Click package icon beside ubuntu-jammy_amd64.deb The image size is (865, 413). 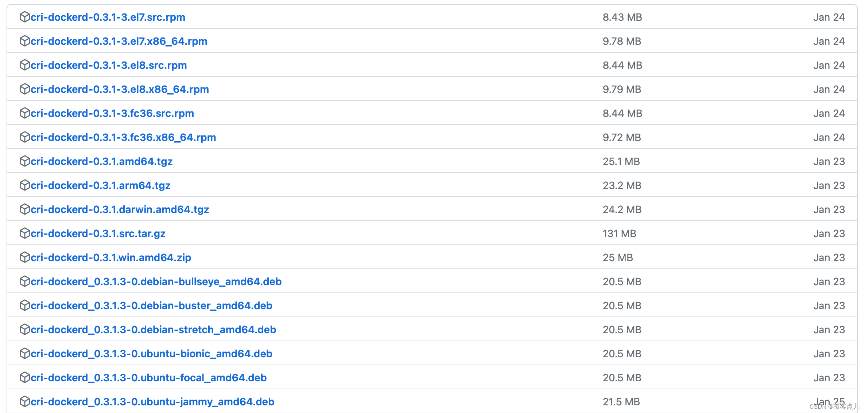pyautogui.click(x=24, y=401)
